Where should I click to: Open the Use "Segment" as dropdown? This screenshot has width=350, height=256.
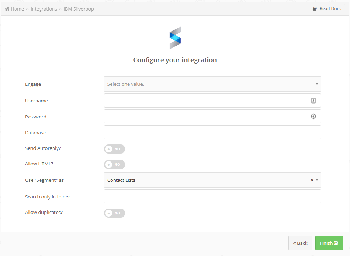click(x=212, y=180)
